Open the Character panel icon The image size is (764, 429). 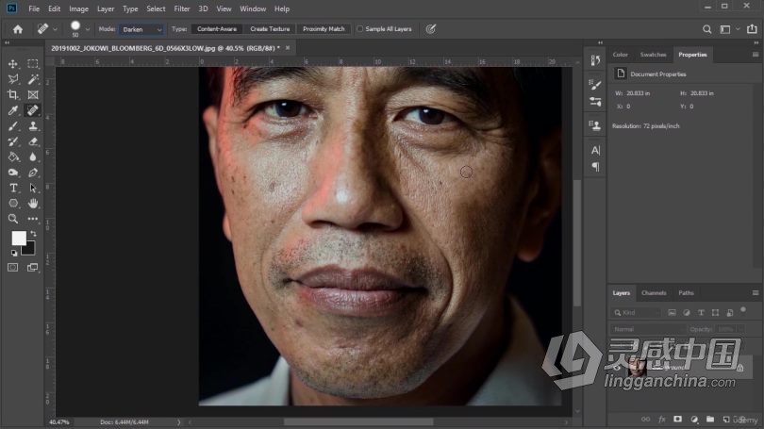[595, 151]
